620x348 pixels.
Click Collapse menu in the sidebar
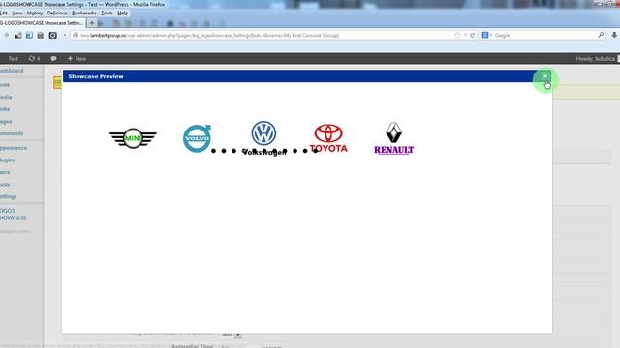click(15, 231)
